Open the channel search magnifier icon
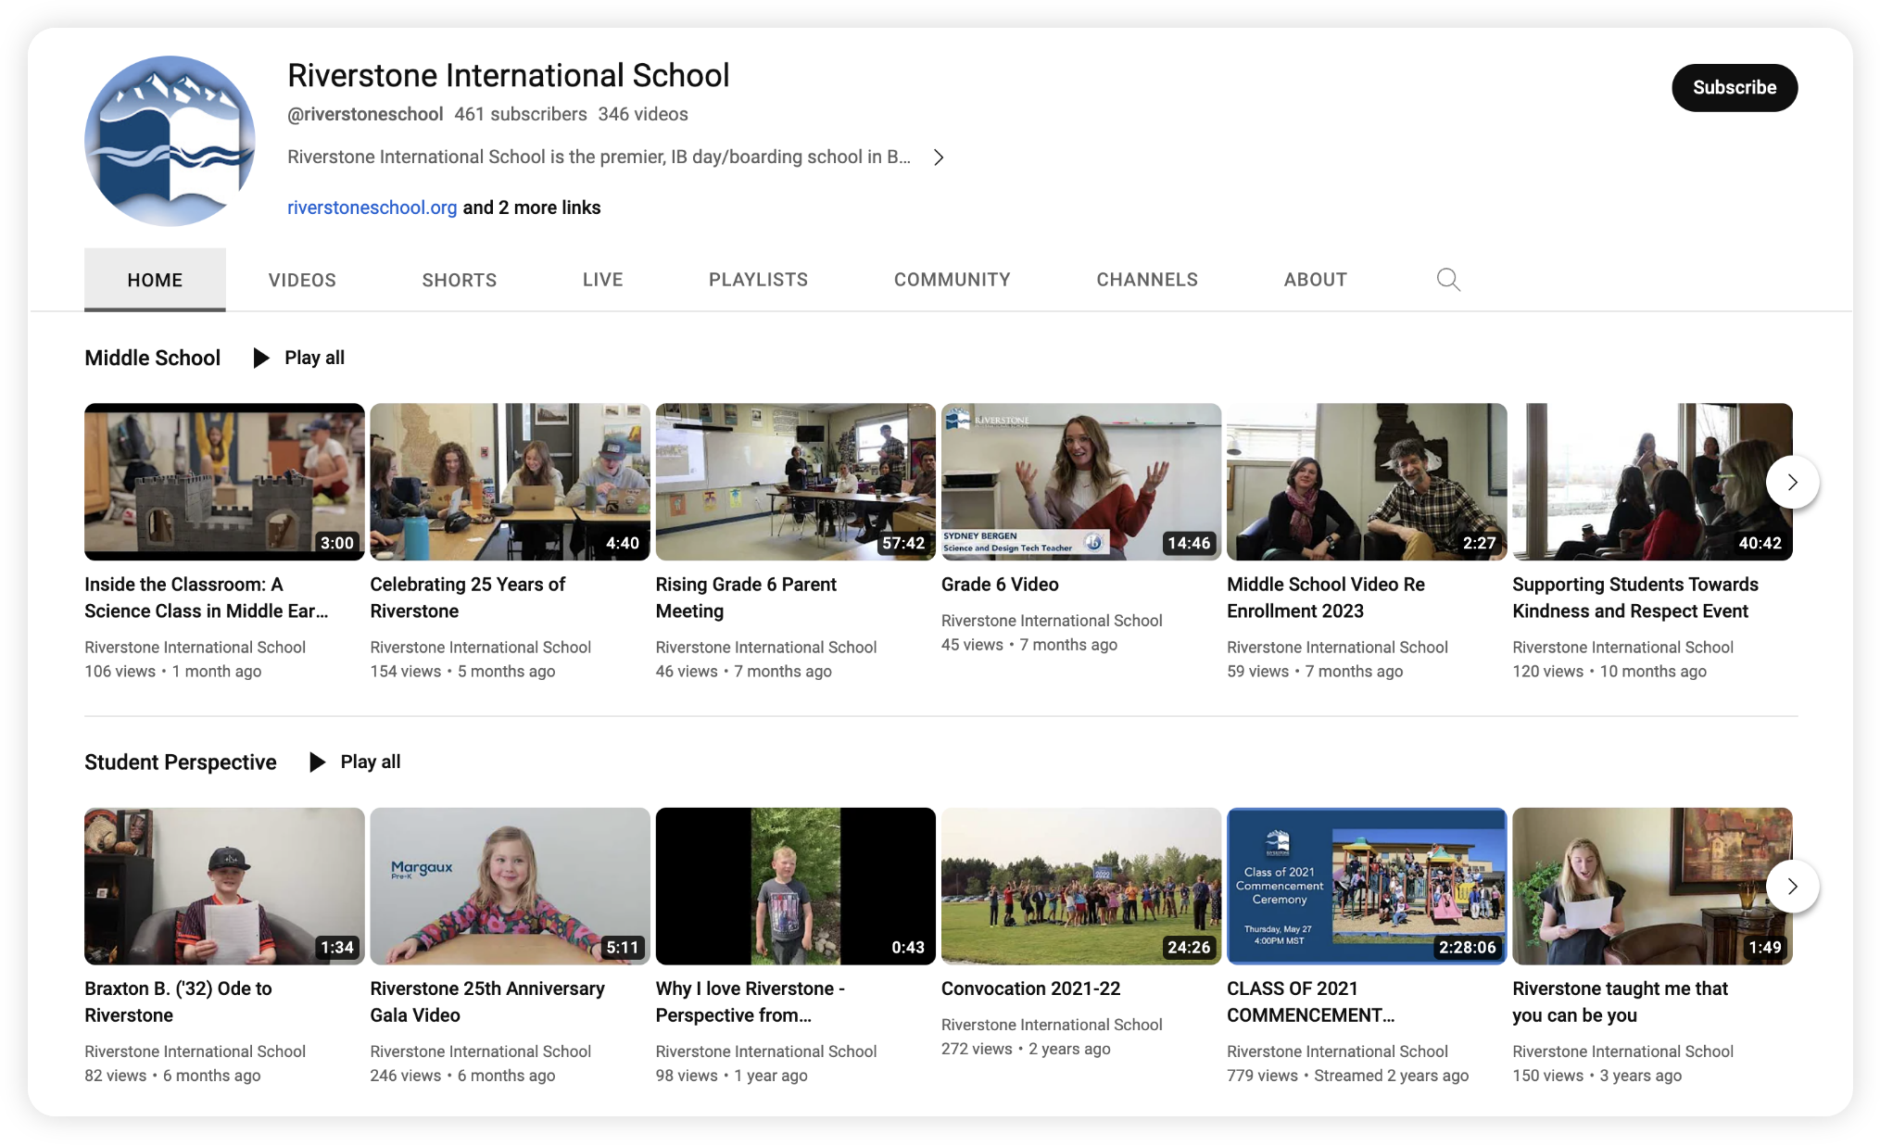This screenshot has height=1146, width=1880. coord(1448,280)
